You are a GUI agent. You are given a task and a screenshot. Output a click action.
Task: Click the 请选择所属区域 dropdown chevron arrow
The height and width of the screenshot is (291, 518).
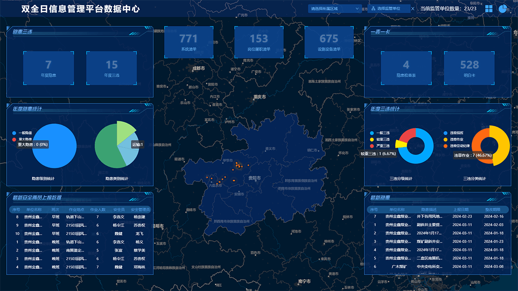tap(358, 8)
